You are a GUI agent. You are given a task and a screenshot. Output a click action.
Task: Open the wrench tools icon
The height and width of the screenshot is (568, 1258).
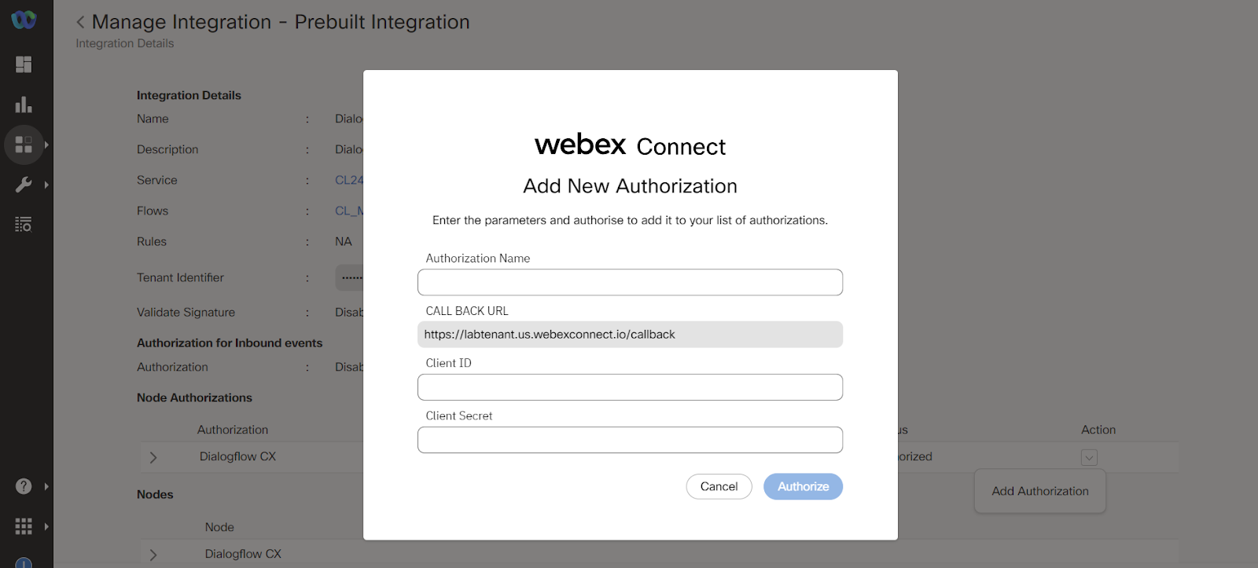[24, 185]
